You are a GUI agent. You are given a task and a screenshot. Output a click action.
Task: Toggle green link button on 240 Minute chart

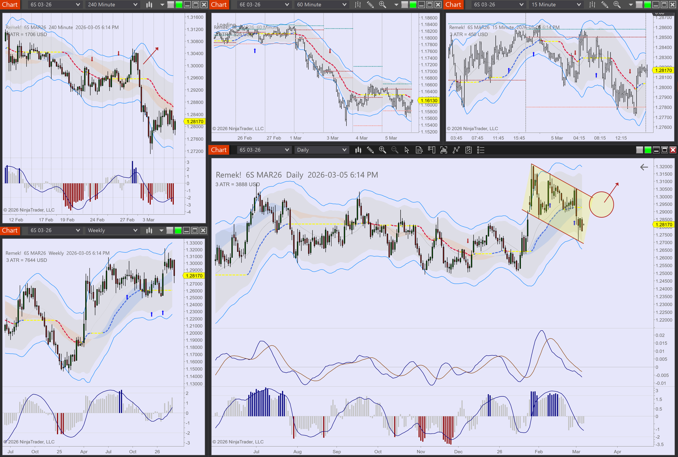[179, 5]
